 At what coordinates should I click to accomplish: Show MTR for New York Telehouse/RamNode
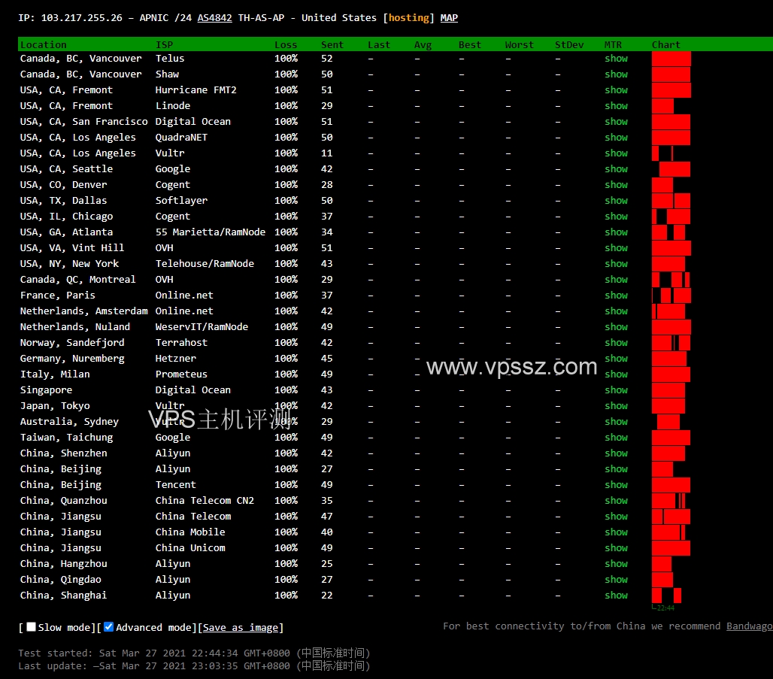tap(617, 263)
